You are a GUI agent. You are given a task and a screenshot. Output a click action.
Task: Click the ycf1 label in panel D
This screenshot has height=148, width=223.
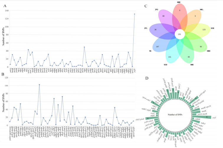pyautogui.click(x=214, y=117)
